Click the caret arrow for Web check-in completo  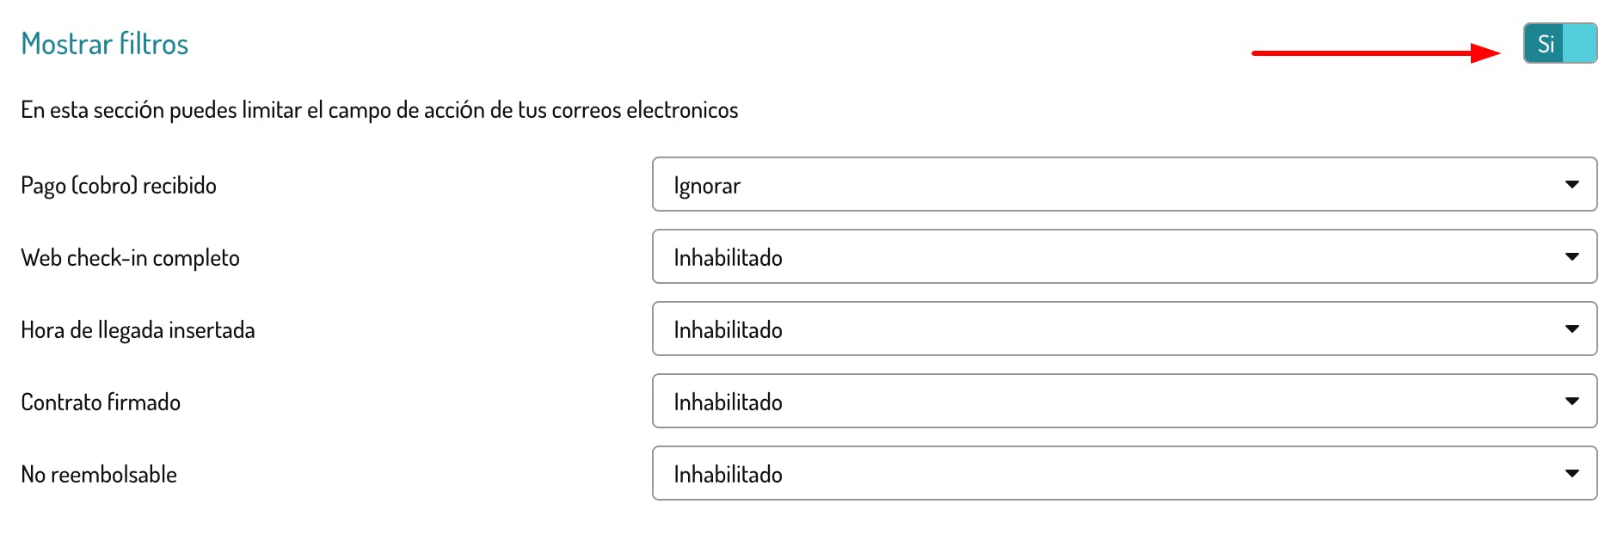[x=1571, y=256]
